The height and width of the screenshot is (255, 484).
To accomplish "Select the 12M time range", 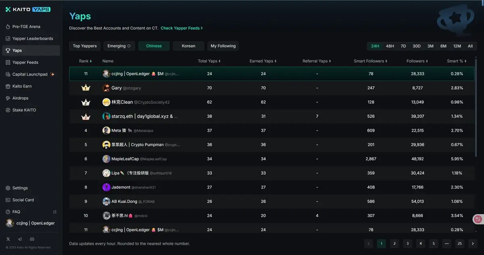I will (457, 46).
